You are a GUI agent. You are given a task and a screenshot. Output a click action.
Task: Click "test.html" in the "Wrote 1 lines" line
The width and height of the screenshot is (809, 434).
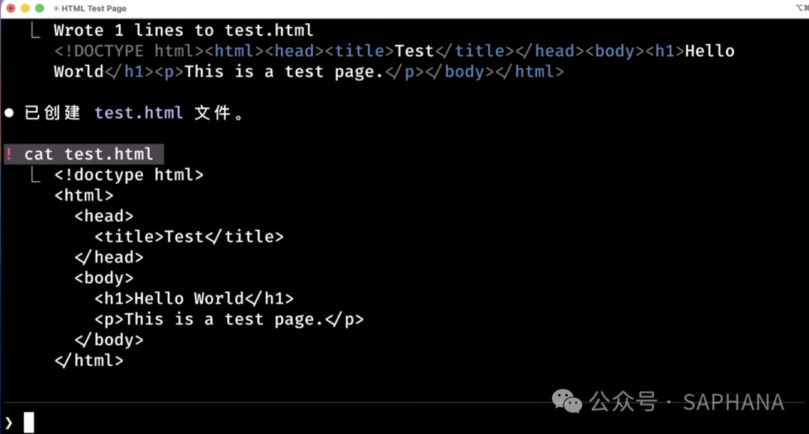coord(269,31)
